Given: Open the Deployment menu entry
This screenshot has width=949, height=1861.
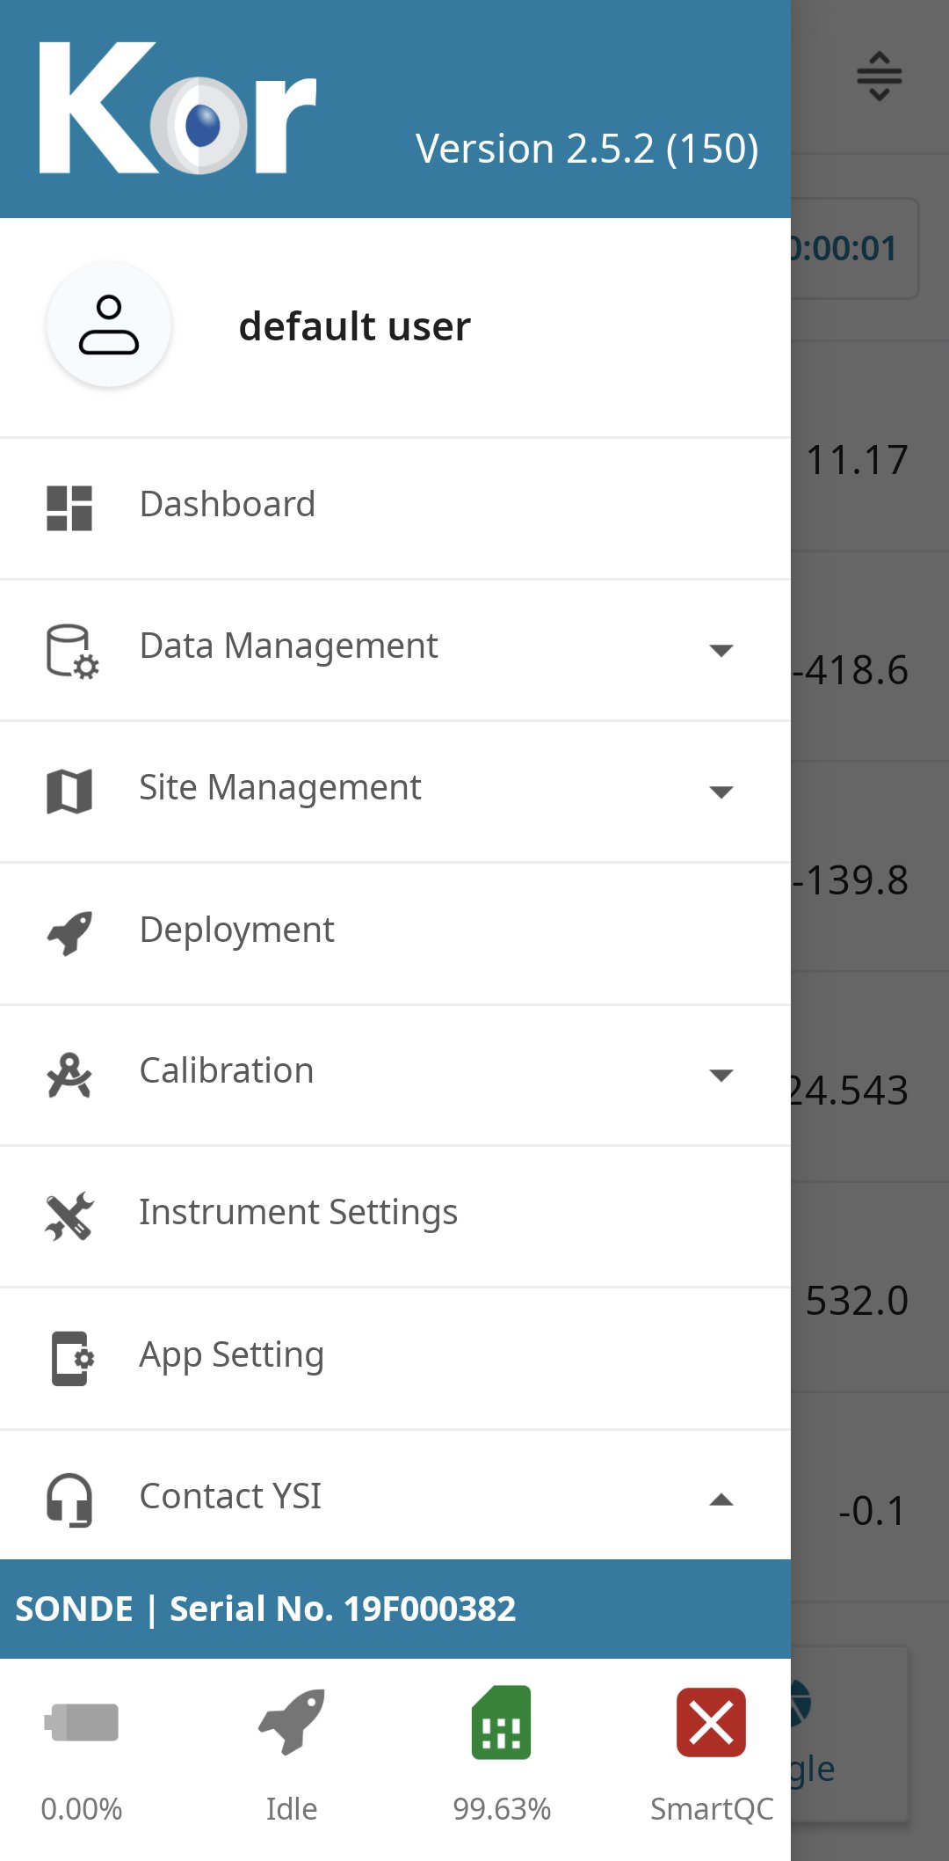Looking at the screenshot, I should pyautogui.click(x=236, y=930).
